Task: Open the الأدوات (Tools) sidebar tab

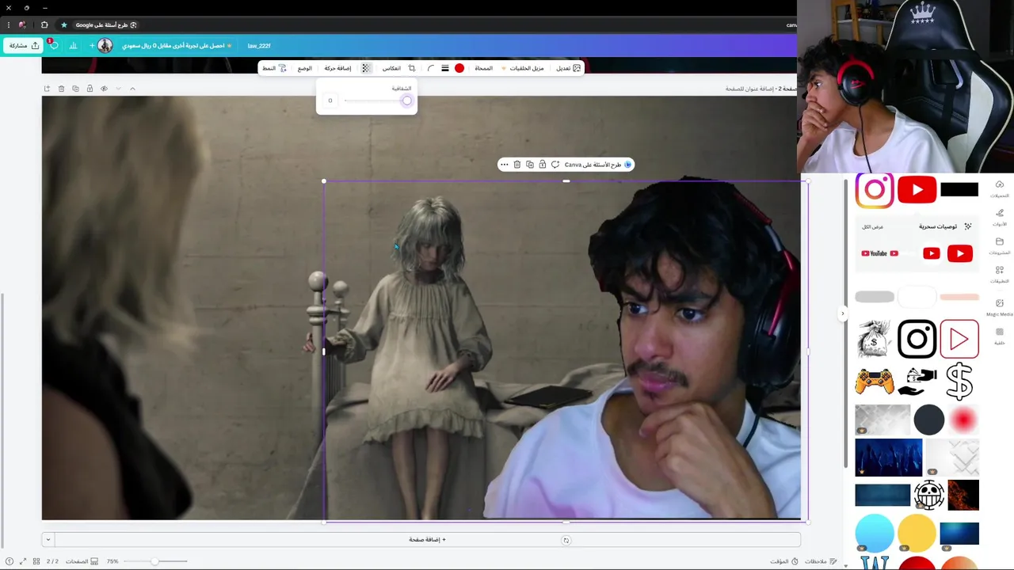Action: [x=1000, y=217]
